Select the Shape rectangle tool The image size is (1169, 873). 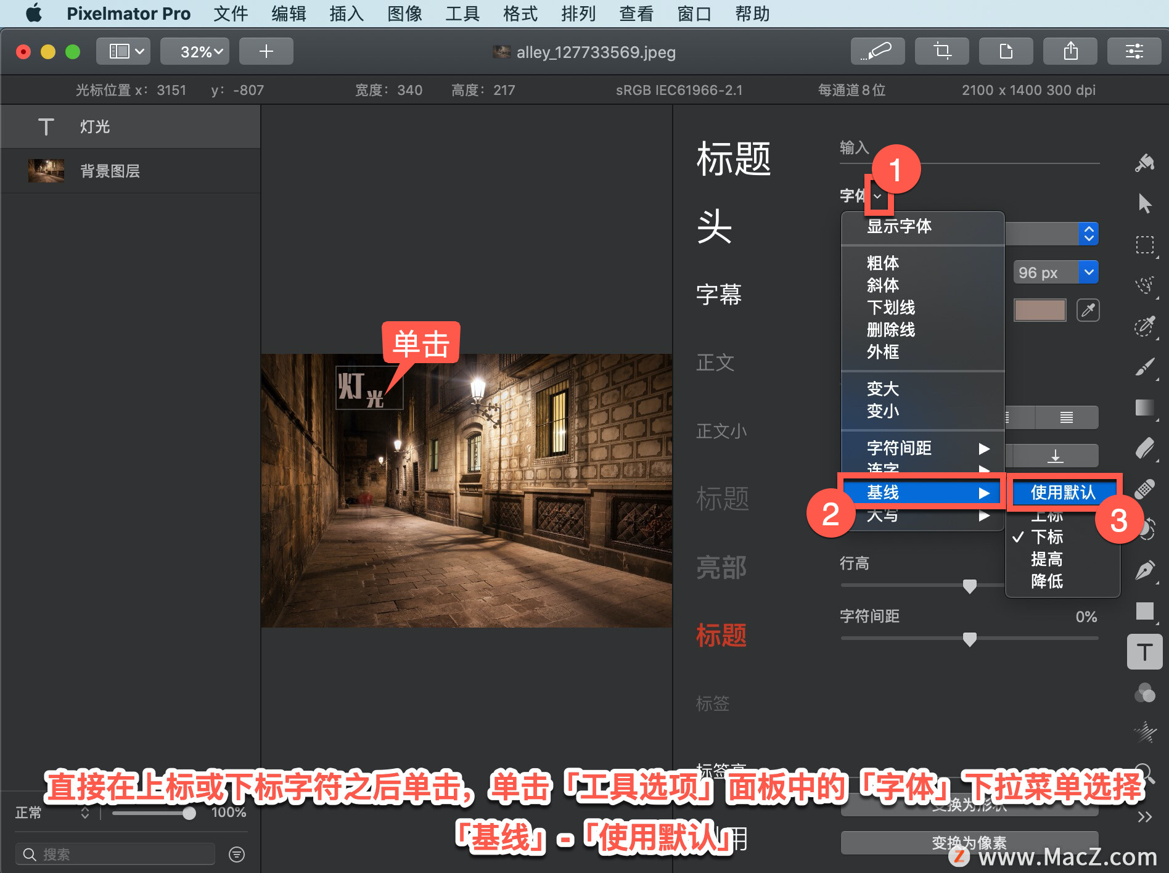[x=1145, y=611]
